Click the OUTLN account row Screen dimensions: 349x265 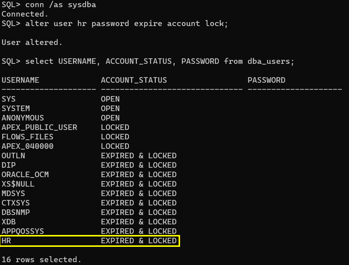pyautogui.click(x=89, y=156)
